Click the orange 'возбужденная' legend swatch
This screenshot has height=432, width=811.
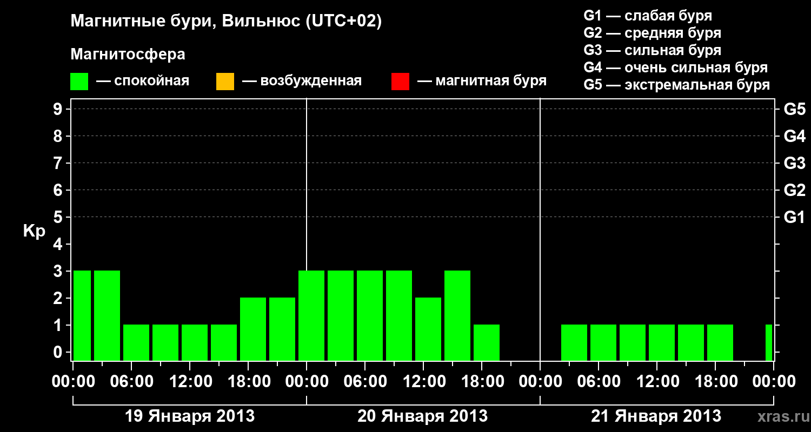[225, 82]
